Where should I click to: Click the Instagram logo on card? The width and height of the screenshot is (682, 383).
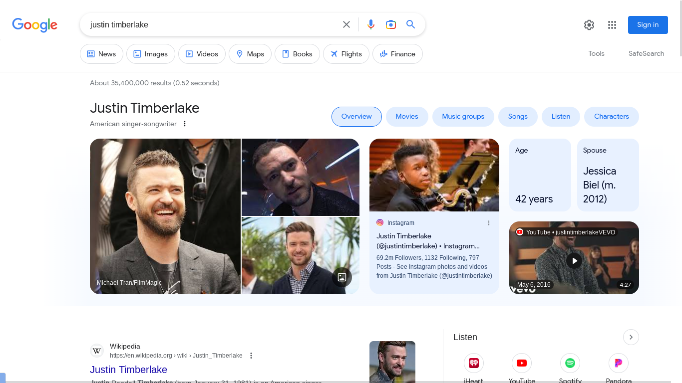pyautogui.click(x=380, y=222)
